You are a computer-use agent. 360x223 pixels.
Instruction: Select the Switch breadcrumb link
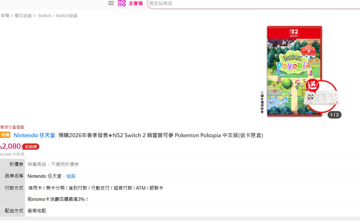[44, 16]
